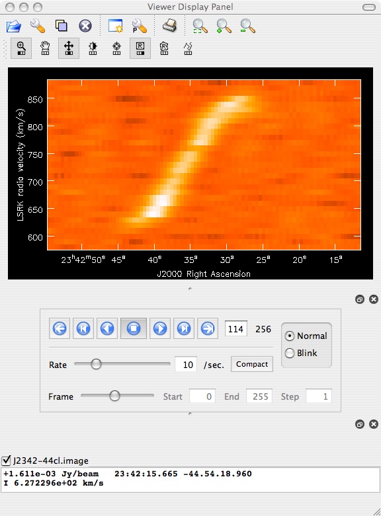Select the crosshair positioning mouse tool
This screenshot has width=381, height=516.
pyautogui.click(x=116, y=48)
